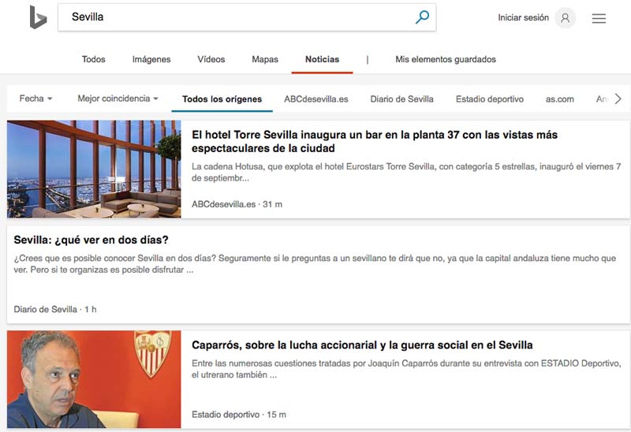Open the Caparrós photo thumbnail

(x=94, y=379)
